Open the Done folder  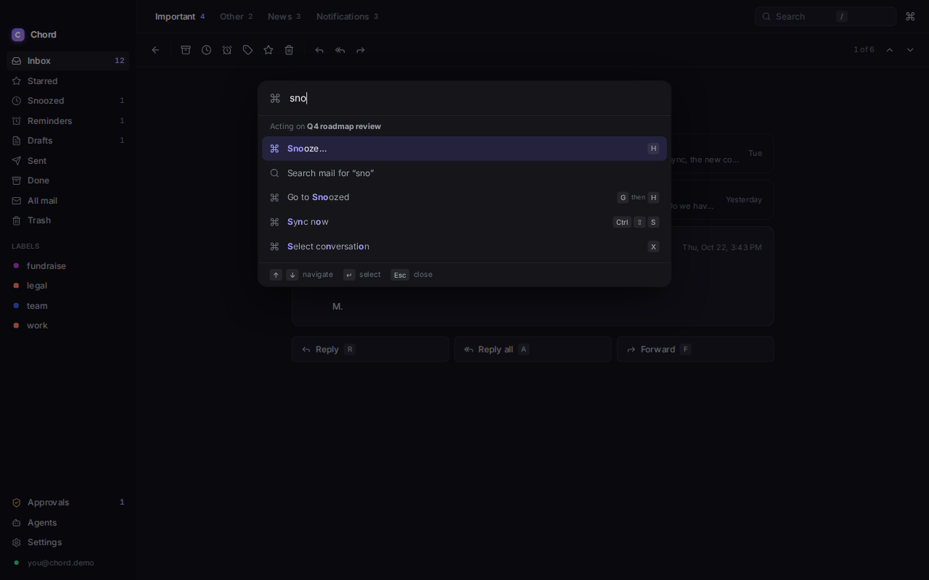pyautogui.click(x=68, y=181)
